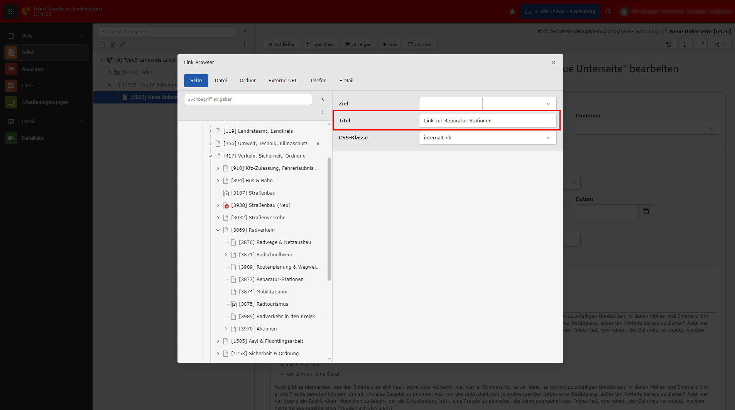The width and height of the screenshot is (735, 410).
Task: Expand the Radschnellwege tree node
Action: [x=226, y=255]
